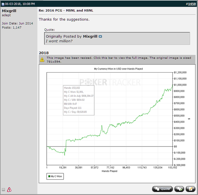The height and width of the screenshot is (195, 198).
Task: Click the quick reply pencil button
Action: [191, 189]
